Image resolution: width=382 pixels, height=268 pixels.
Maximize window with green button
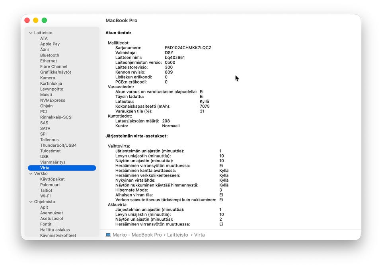(44, 20)
